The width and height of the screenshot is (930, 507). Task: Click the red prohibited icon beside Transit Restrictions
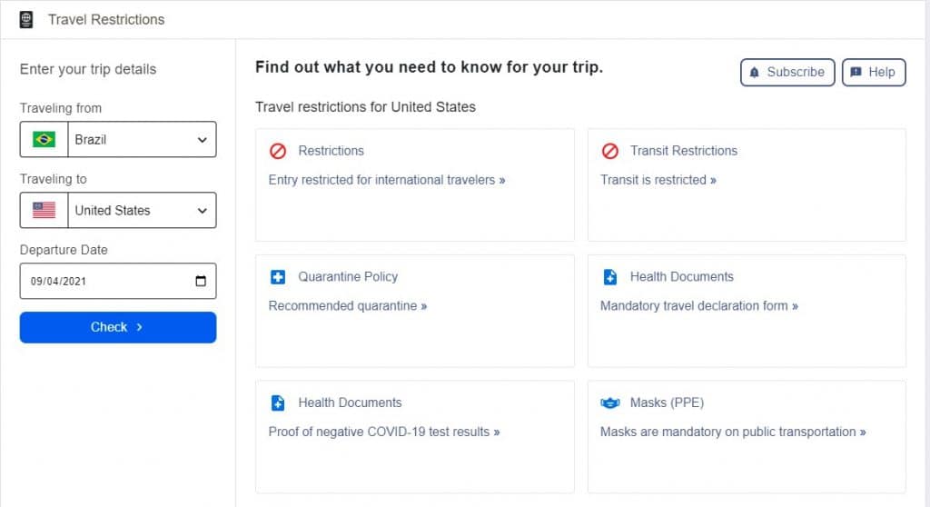[x=609, y=151]
